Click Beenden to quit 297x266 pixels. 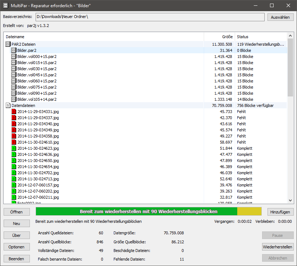coord(17,258)
